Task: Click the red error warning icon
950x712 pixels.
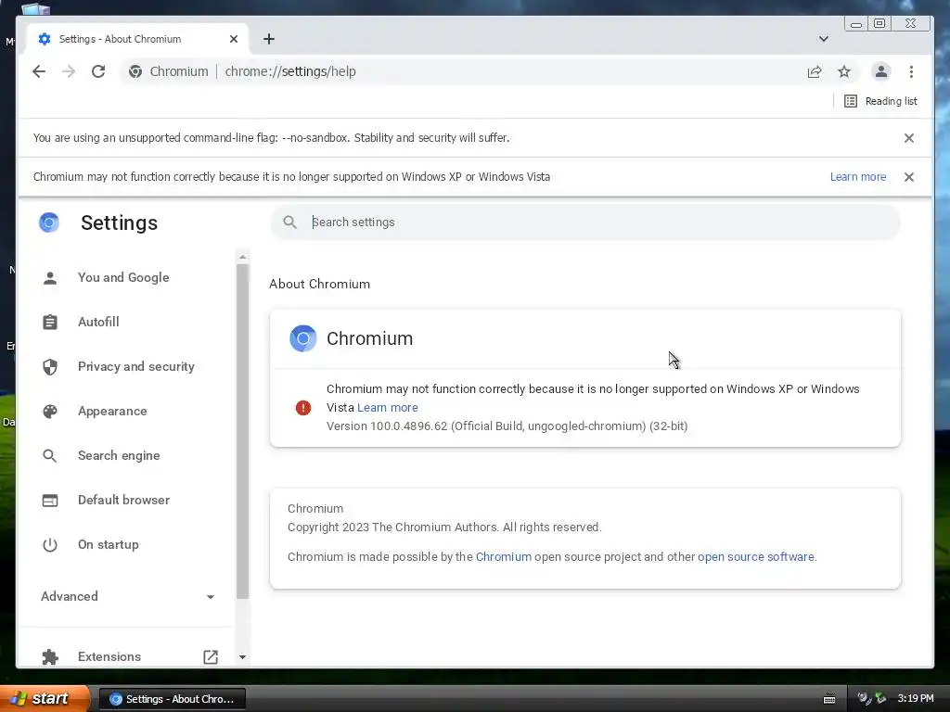Action: pyautogui.click(x=303, y=408)
